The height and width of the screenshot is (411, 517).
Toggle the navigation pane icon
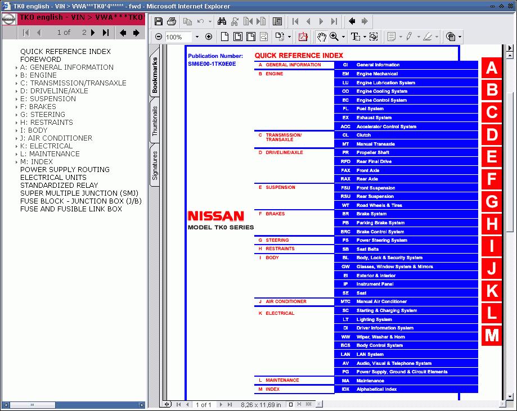pyautogui.click(x=277, y=21)
